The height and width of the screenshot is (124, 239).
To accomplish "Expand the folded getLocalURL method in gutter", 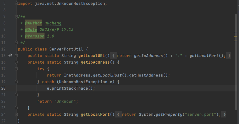I will 16,56.
